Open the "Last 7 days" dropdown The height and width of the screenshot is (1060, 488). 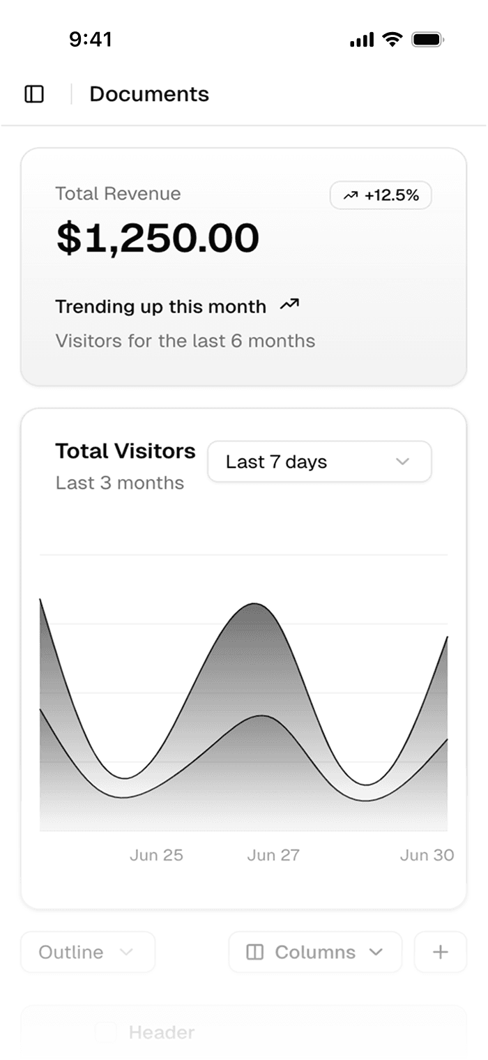(x=319, y=461)
